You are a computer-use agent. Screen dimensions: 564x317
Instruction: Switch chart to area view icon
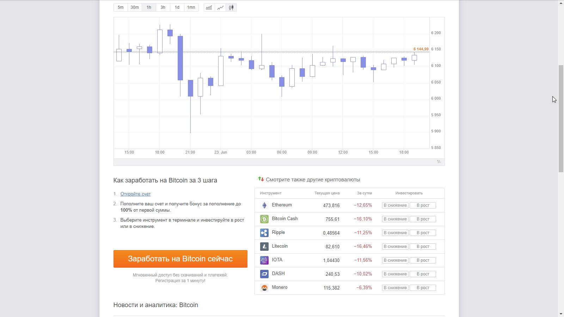[209, 7]
